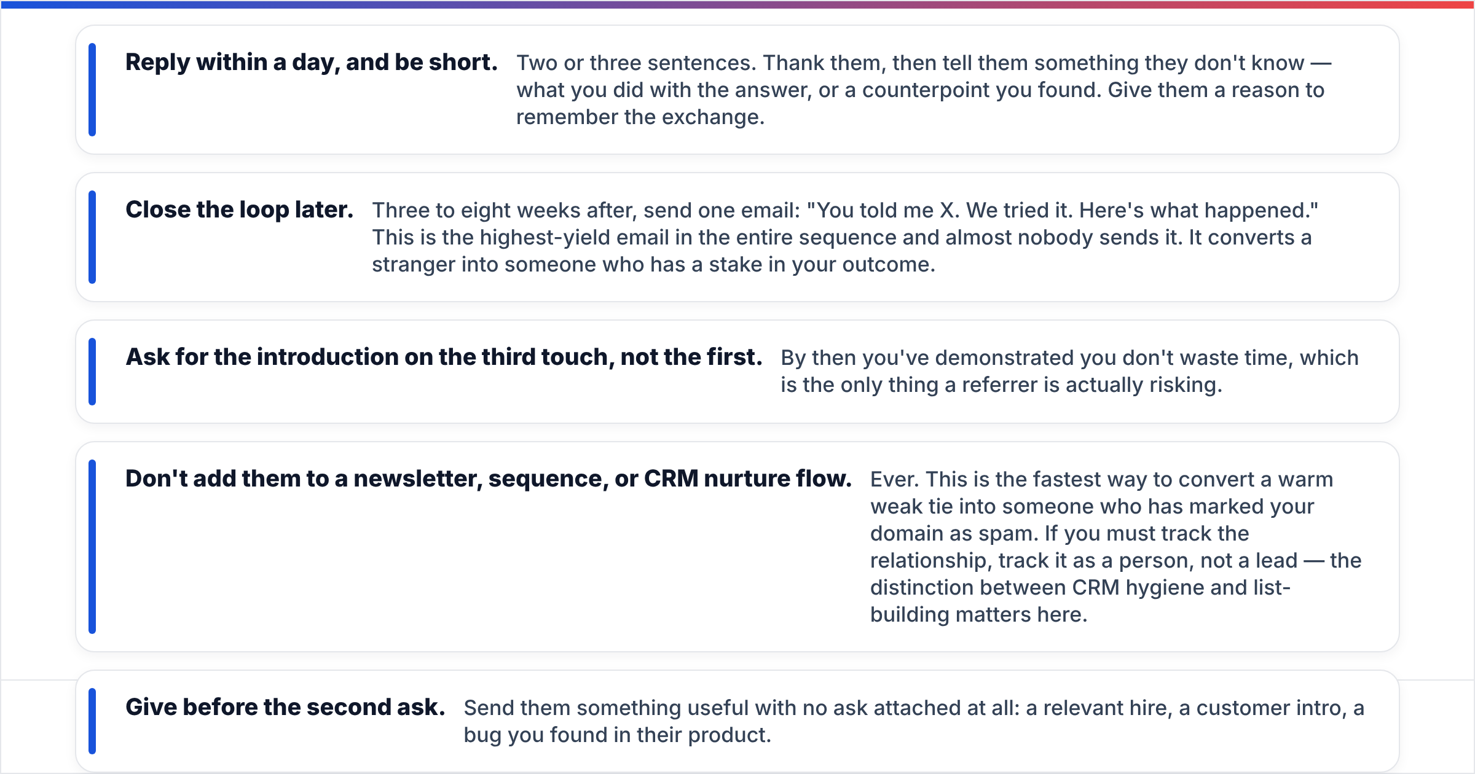1475x774 pixels.
Task: Click the blue accent bar beside the newsletter warning card
Action: [92, 547]
